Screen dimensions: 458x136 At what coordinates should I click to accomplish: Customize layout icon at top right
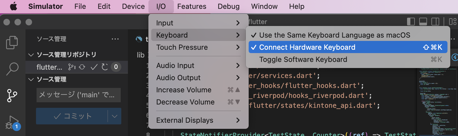click(x=453, y=22)
